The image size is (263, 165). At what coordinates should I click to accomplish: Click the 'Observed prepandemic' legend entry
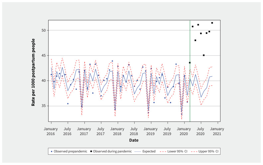[69, 151]
